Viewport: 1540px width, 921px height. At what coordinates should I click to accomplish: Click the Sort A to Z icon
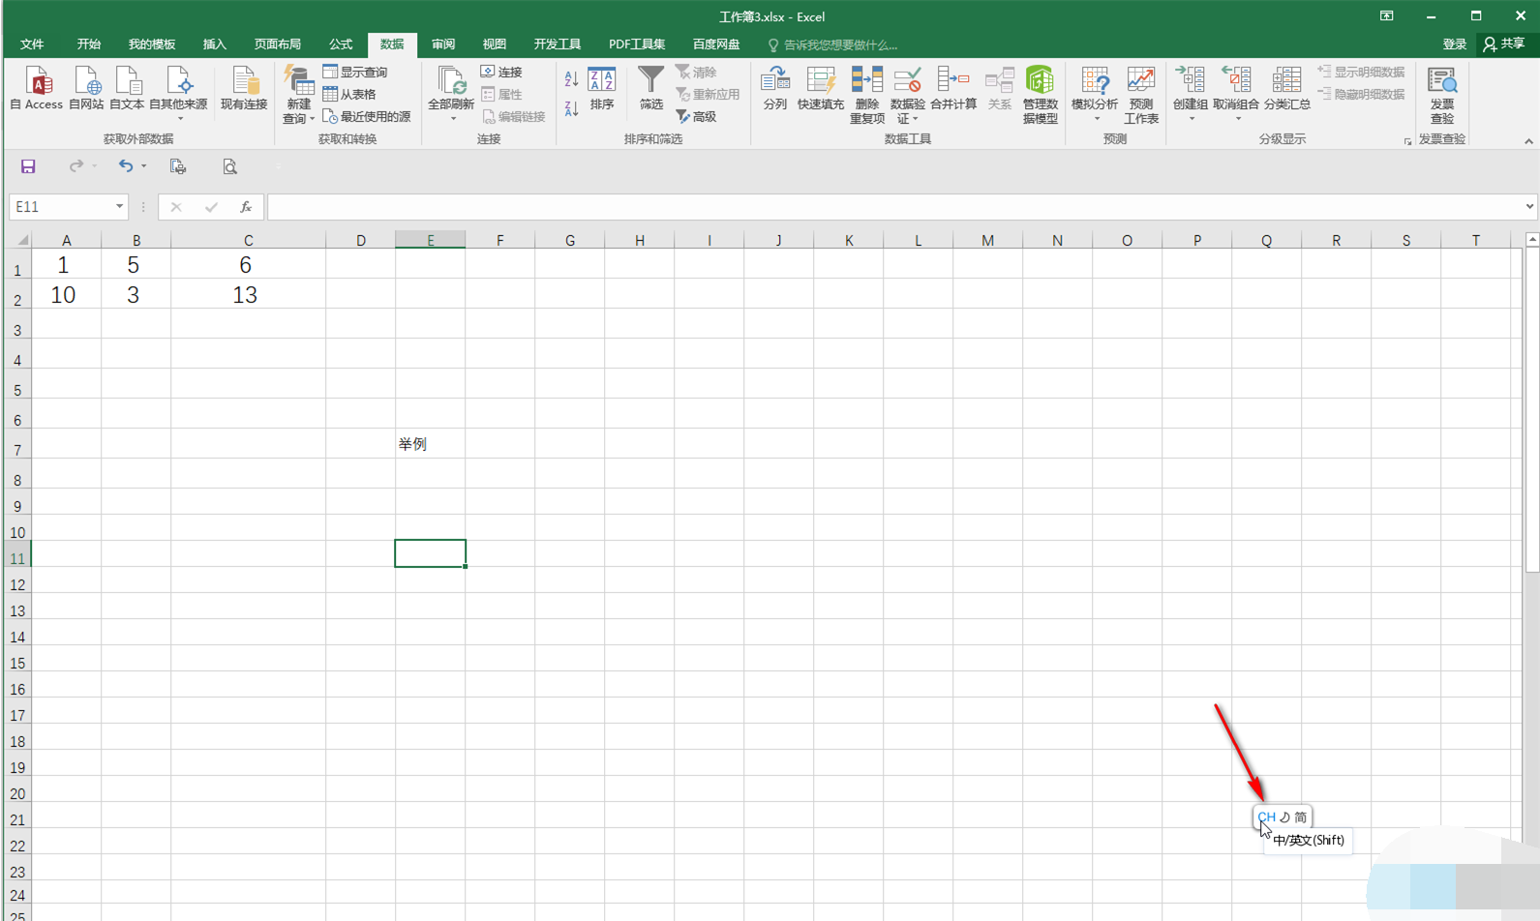[x=571, y=79]
